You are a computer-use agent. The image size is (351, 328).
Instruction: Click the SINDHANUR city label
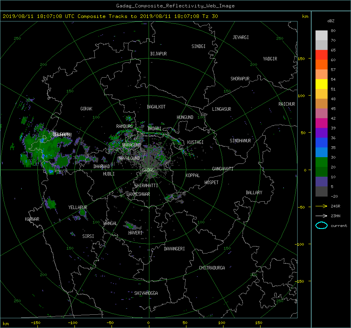[x=240, y=141]
